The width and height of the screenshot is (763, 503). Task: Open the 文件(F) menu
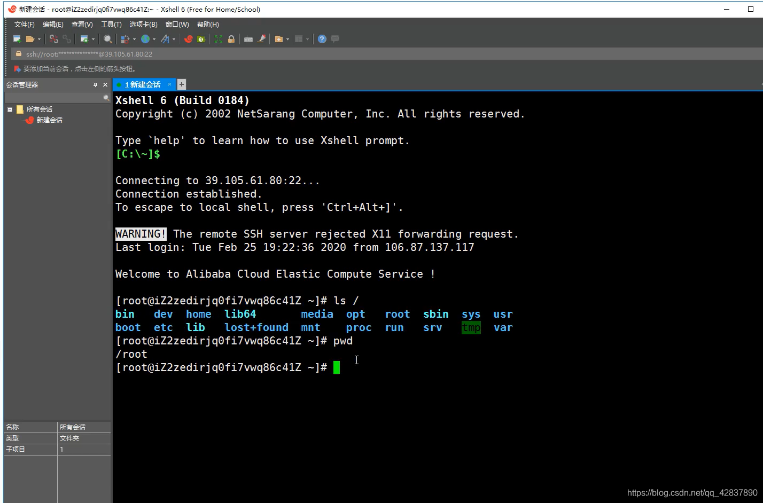25,25
